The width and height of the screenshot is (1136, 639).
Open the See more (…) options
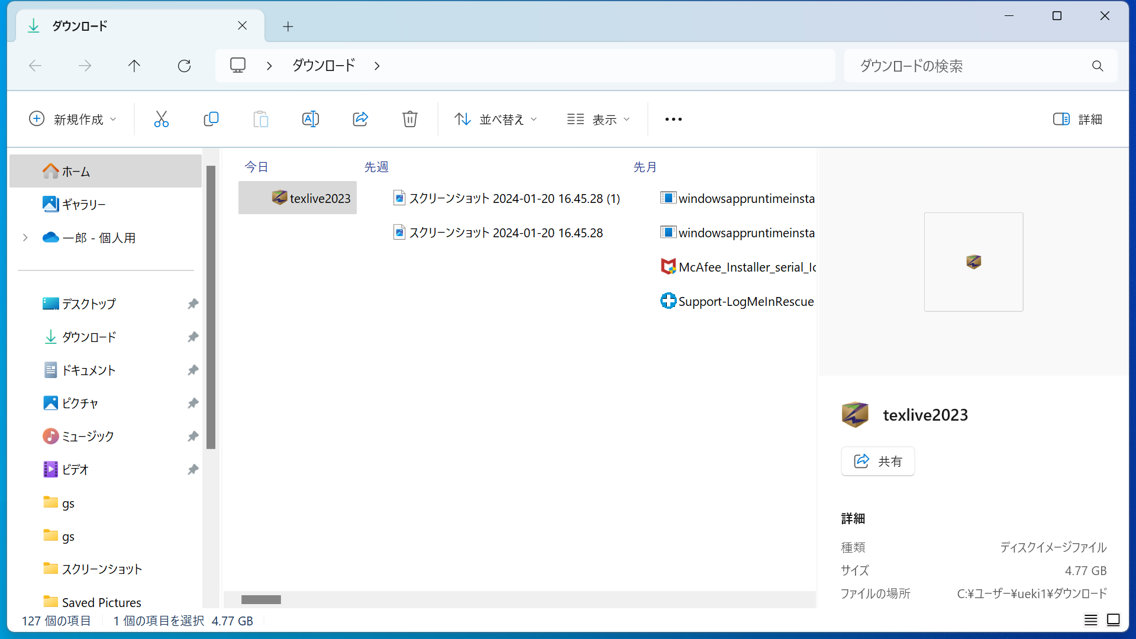(x=673, y=119)
